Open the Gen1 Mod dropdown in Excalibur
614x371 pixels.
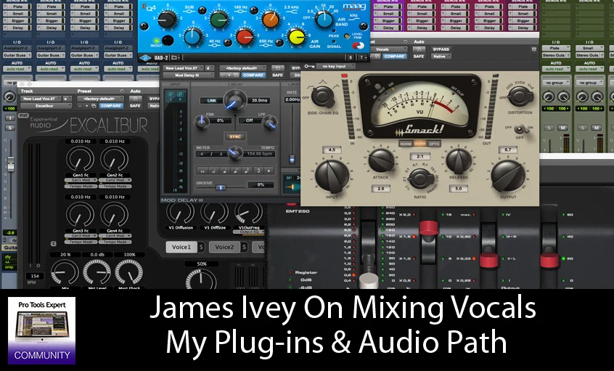81,180
